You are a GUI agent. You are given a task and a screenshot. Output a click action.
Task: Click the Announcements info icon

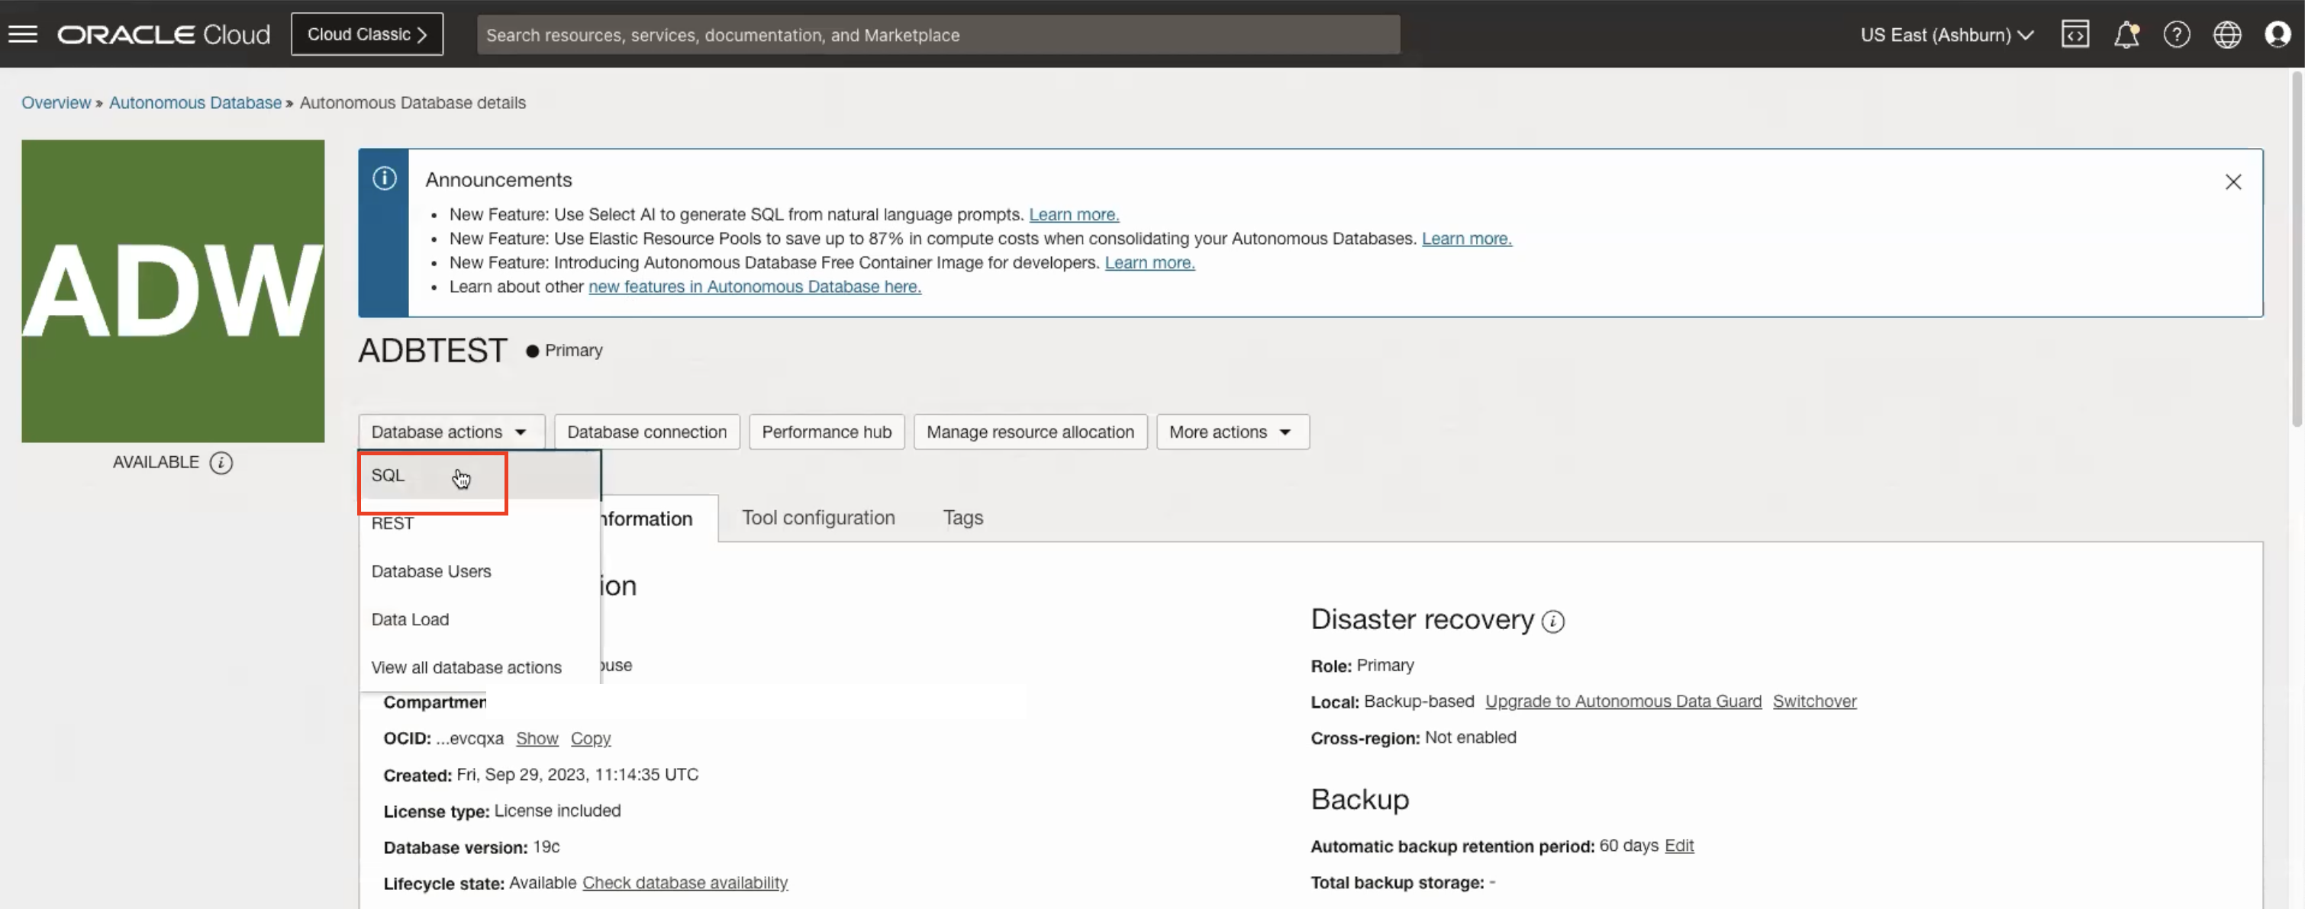[384, 178]
